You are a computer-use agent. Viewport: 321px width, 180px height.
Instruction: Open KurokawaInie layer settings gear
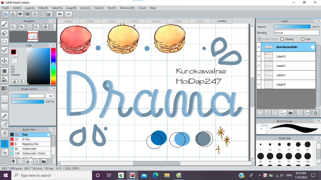point(313,47)
